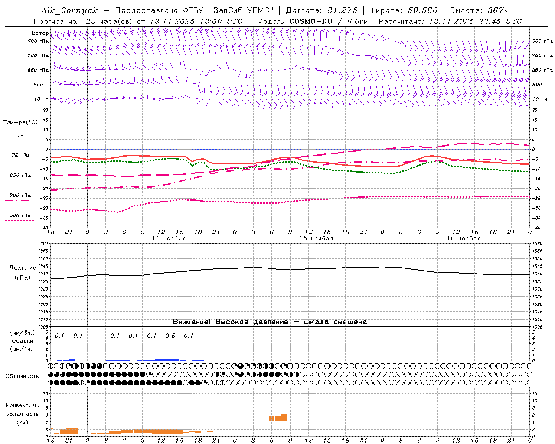Image resolution: width=555 pixels, height=444 pixels.
Task: Click the Давление pressure panel label
Action: [23, 268]
